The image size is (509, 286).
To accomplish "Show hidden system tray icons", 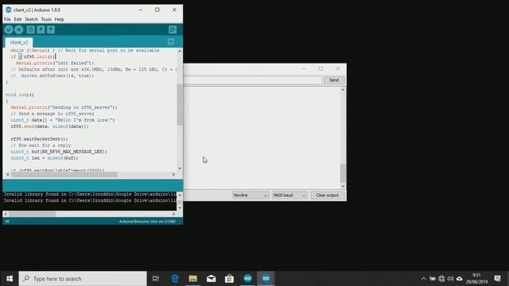I will [423, 279].
